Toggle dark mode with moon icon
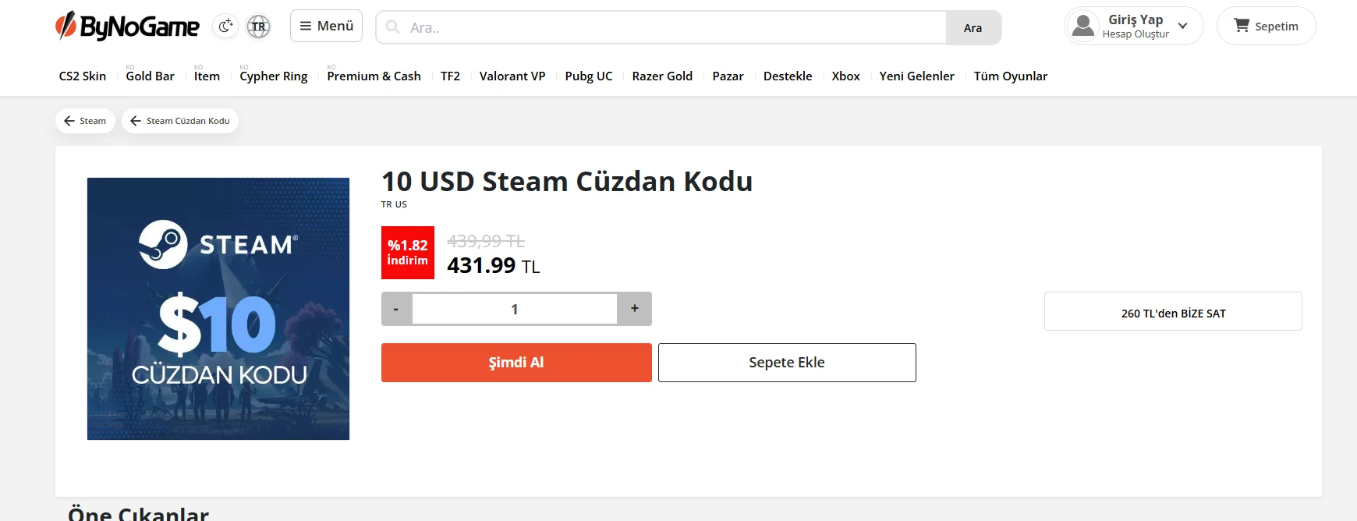1357x521 pixels. [225, 27]
